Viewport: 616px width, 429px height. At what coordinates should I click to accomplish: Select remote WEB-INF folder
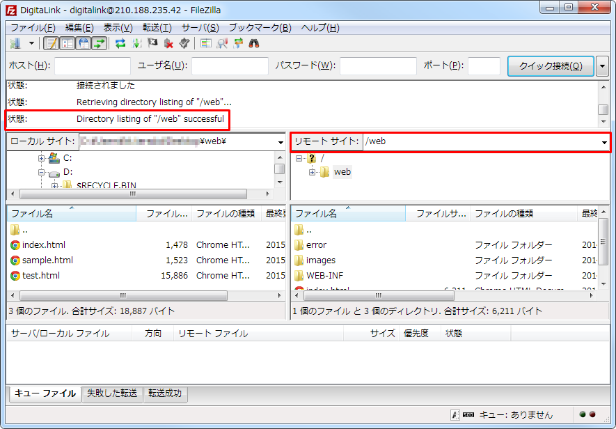point(324,276)
